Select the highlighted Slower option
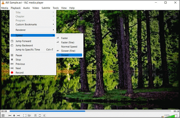Image resolution: width=180 pixels, height=118 pixels. click(x=69, y=55)
